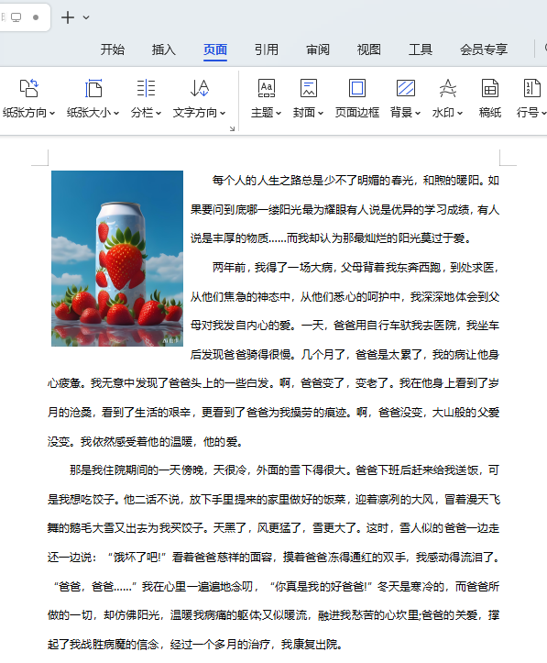This screenshot has height=663, width=547.
Task: Expand the 封面 dropdown arrow
Action: point(321,113)
